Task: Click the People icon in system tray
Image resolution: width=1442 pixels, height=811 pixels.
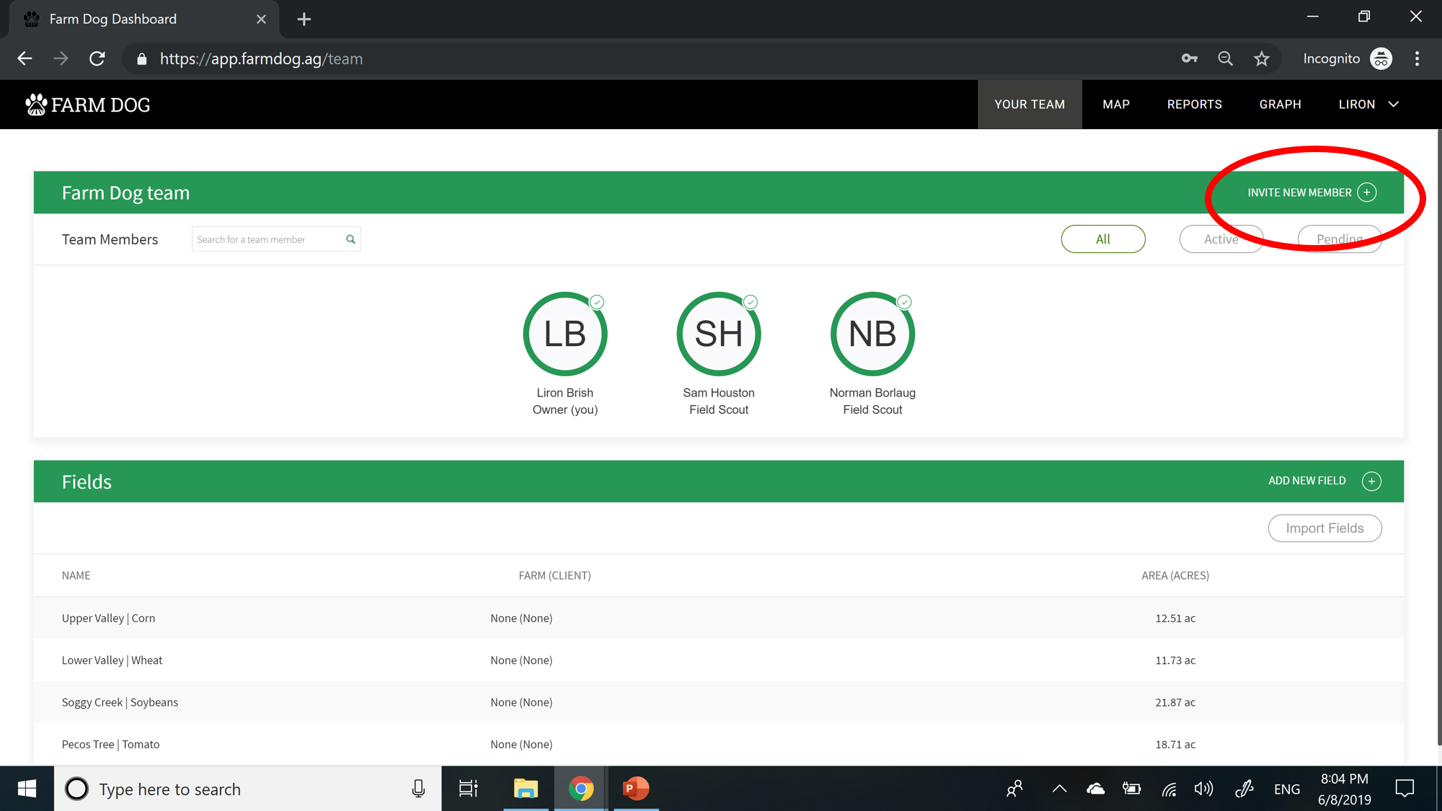Action: pos(1014,789)
